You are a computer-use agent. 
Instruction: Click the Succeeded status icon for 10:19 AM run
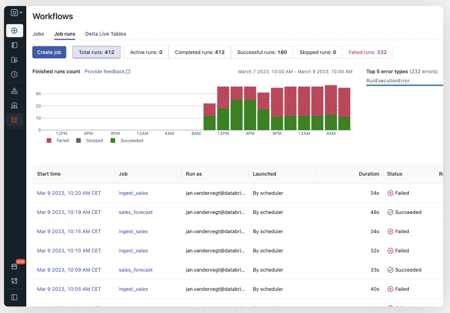tap(390, 212)
